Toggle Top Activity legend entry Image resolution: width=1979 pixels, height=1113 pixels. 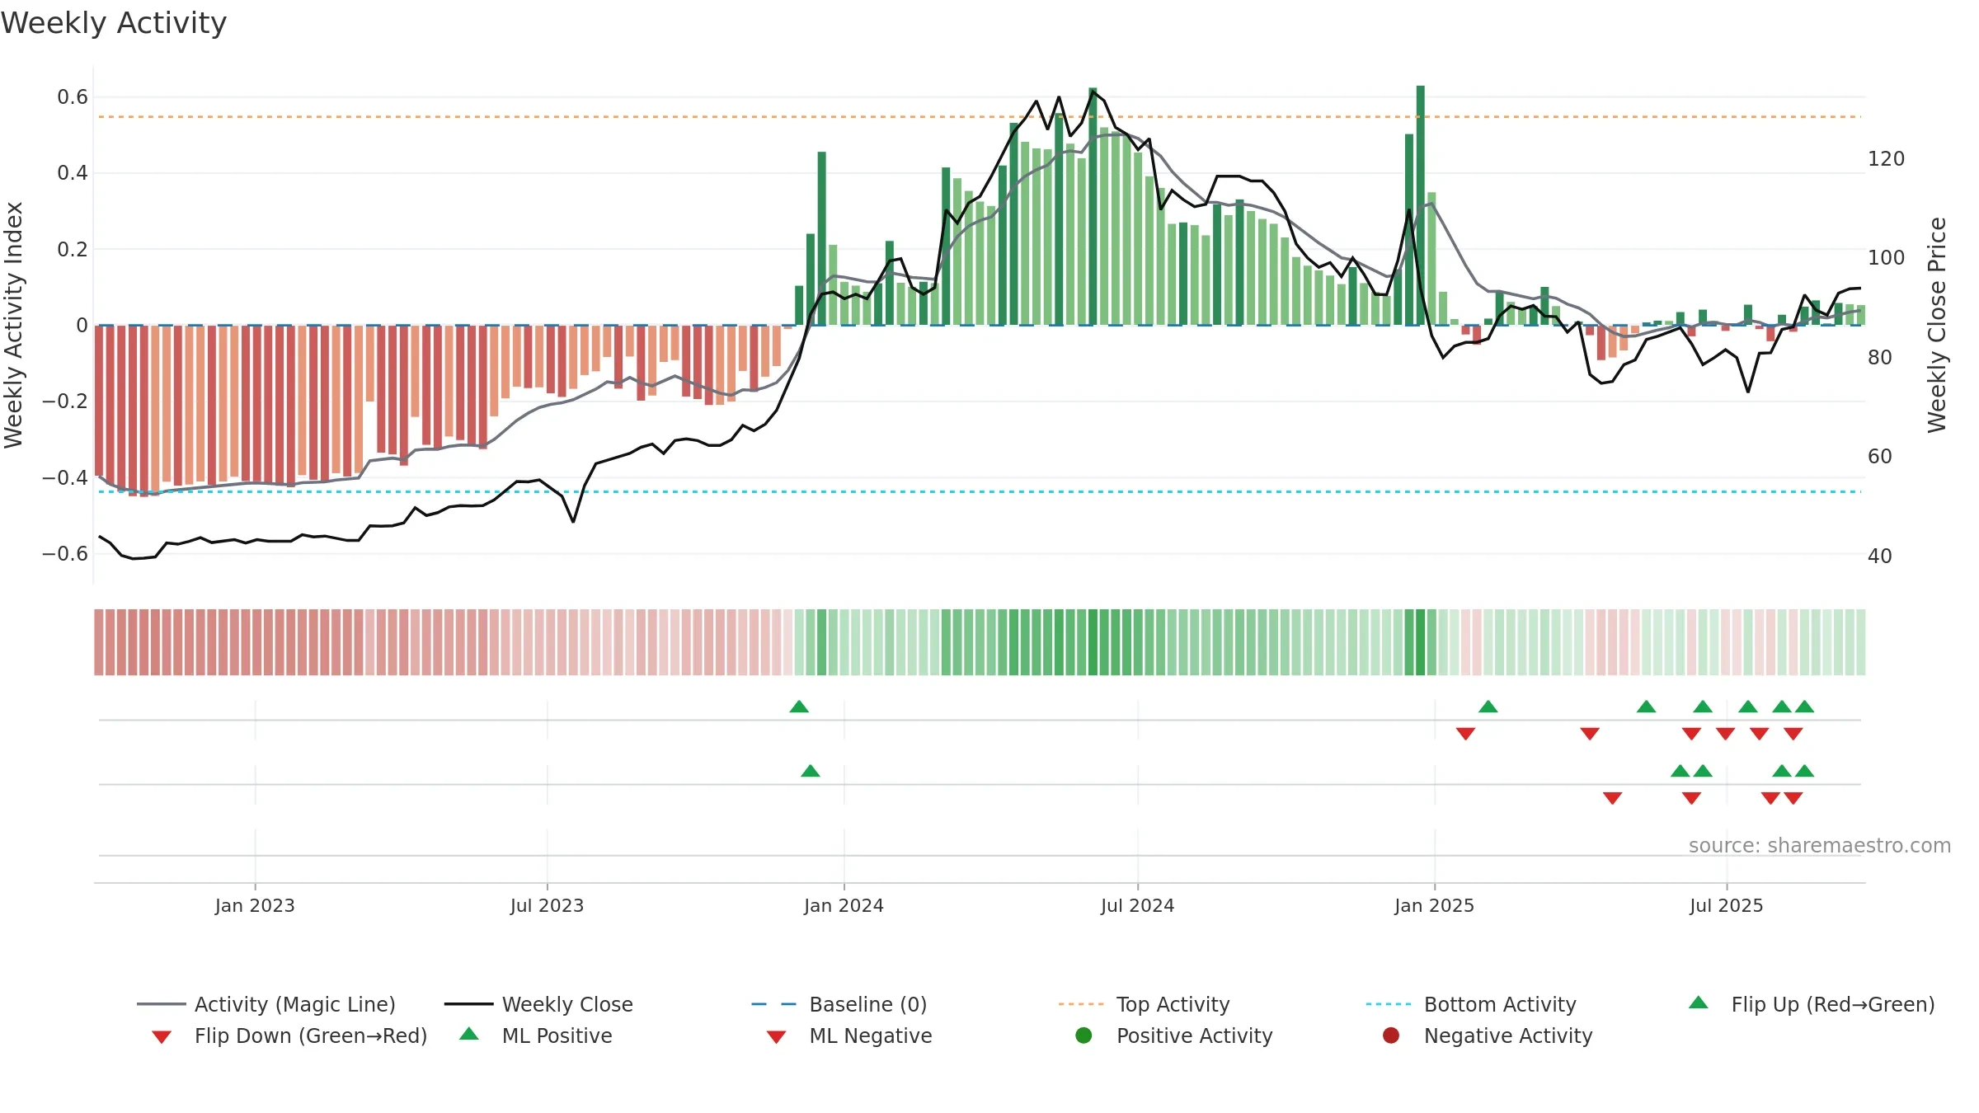pyautogui.click(x=1144, y=1004)
